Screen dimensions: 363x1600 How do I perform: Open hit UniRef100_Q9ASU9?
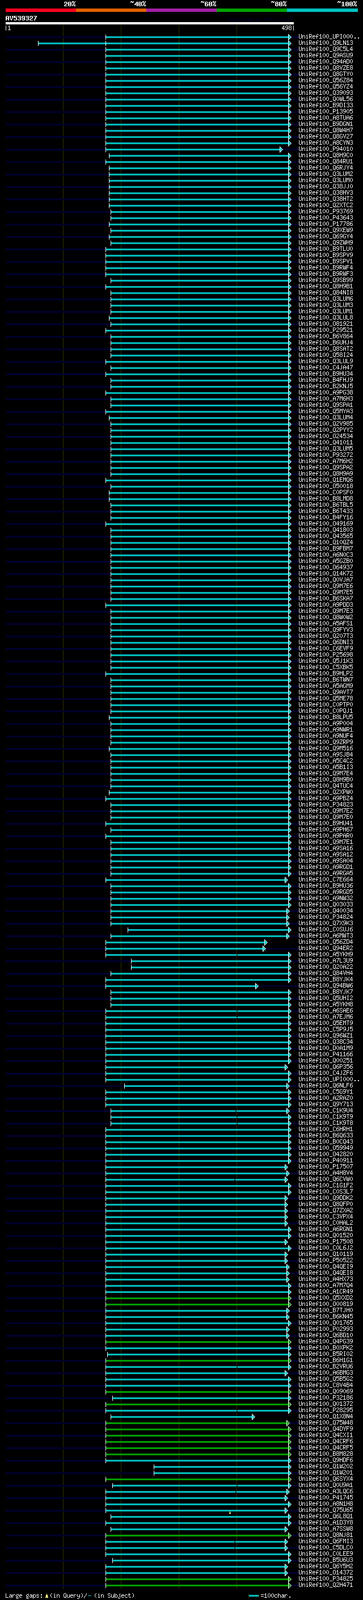point(326,56)
